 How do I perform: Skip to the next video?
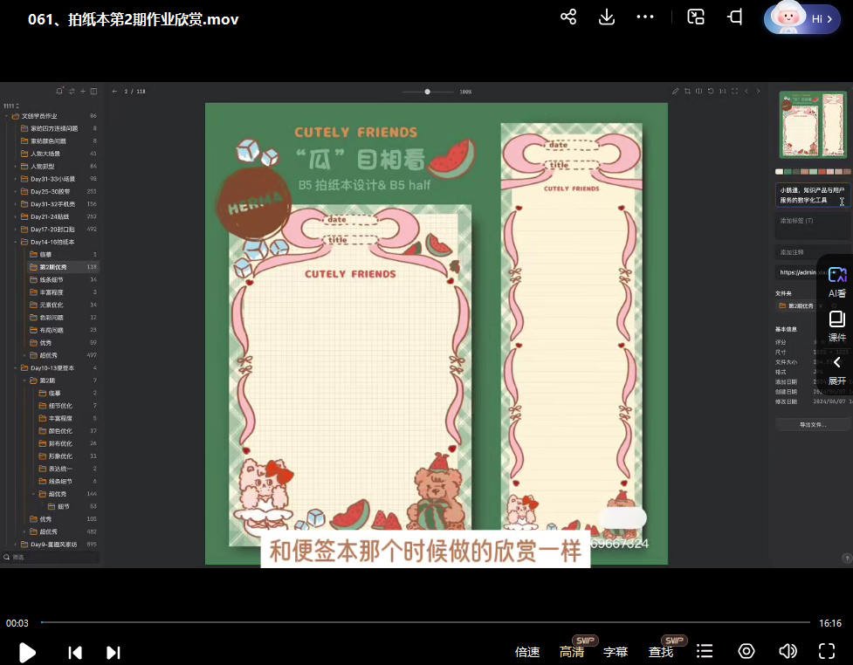(x=113, y=652)
